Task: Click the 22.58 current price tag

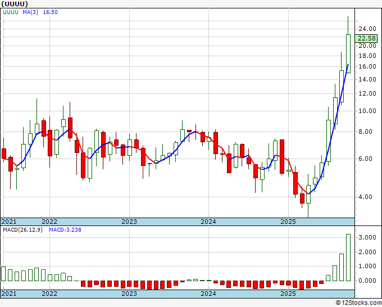Action: [367, 39]
